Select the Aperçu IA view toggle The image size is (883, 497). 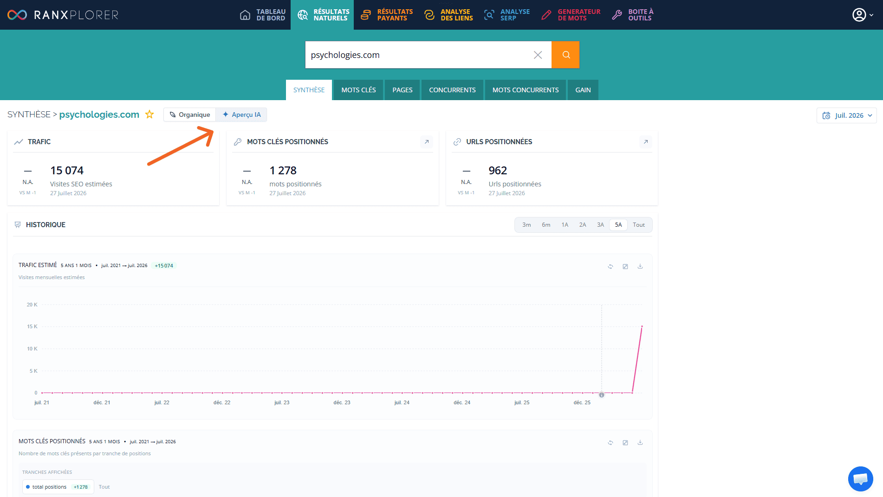[x=241, y=115]
